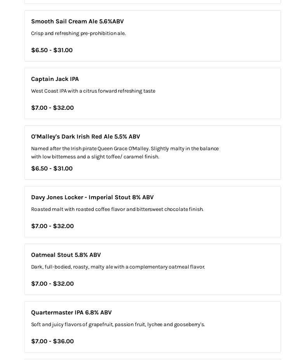Image resolution: width=305 pixels, height=360 pixels.
Task: Select the Quartermaster IPA $7.00 - $36.00 price
Action: coord(52,341)
